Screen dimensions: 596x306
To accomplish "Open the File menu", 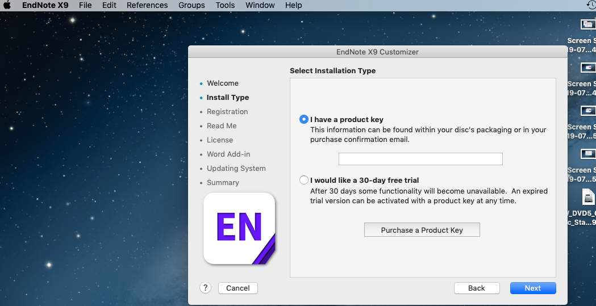I will coord(85,5).
